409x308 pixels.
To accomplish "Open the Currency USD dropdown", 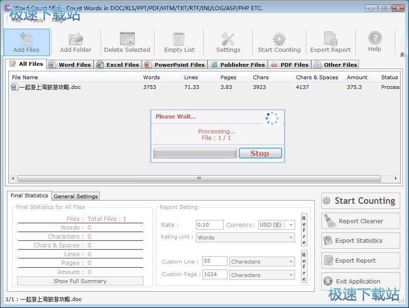I will point(277,225).
